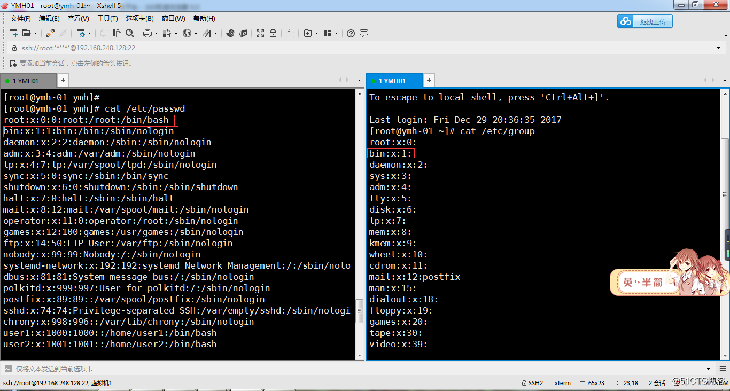
Task: Click the copy icon in toolbar
Action: click(x=104, y=33)
